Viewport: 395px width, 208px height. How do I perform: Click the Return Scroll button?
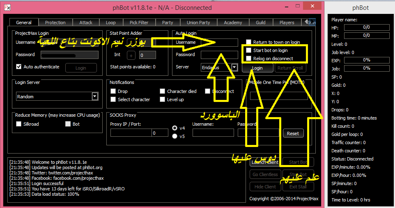tap(290, 68)
